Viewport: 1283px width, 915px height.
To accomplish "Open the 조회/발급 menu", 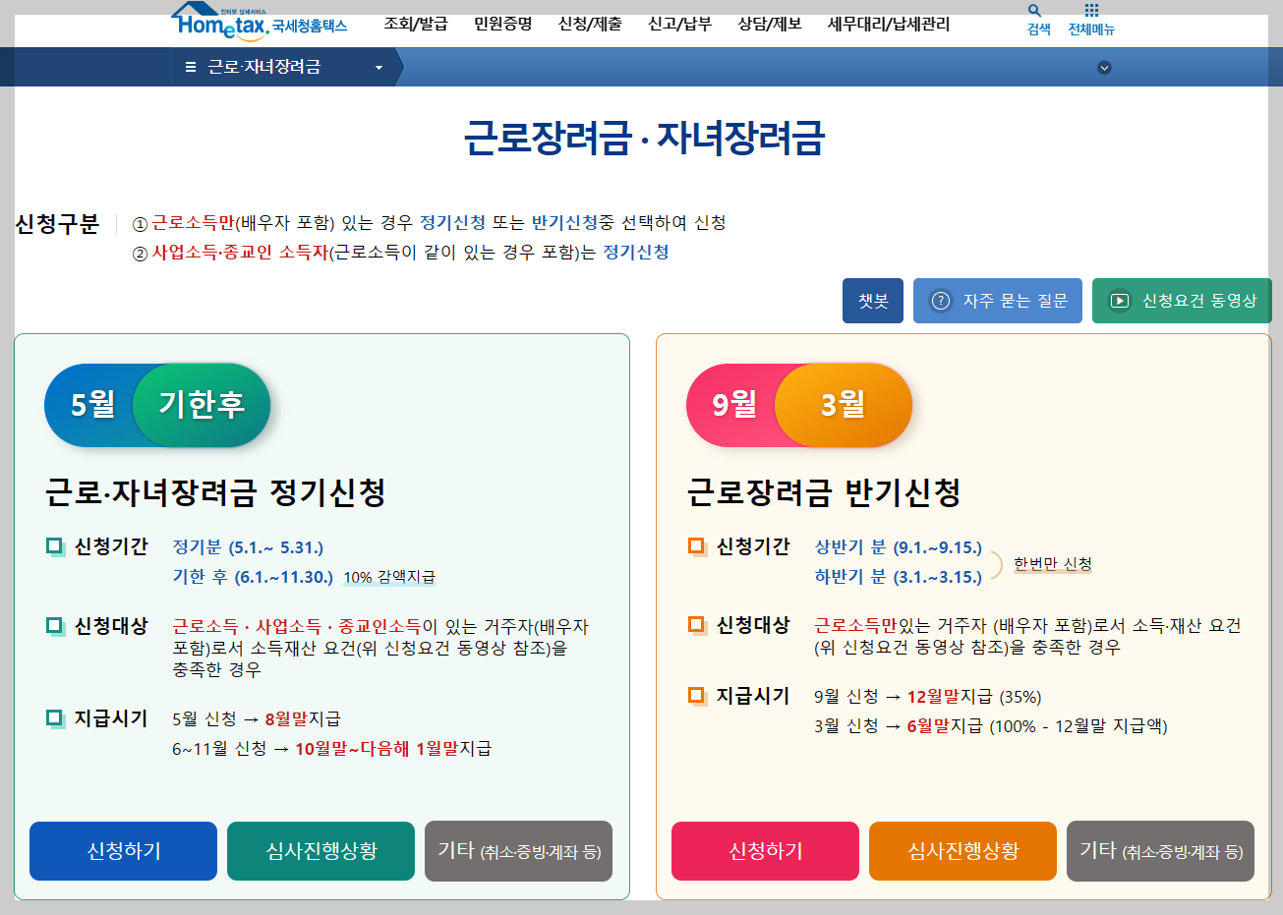I will tap(416, 25).
